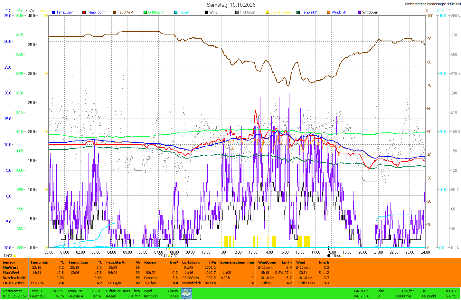Click the Temp. I. label
The height and width of the screenshot is (300, 461).
(x=36, y=291)
